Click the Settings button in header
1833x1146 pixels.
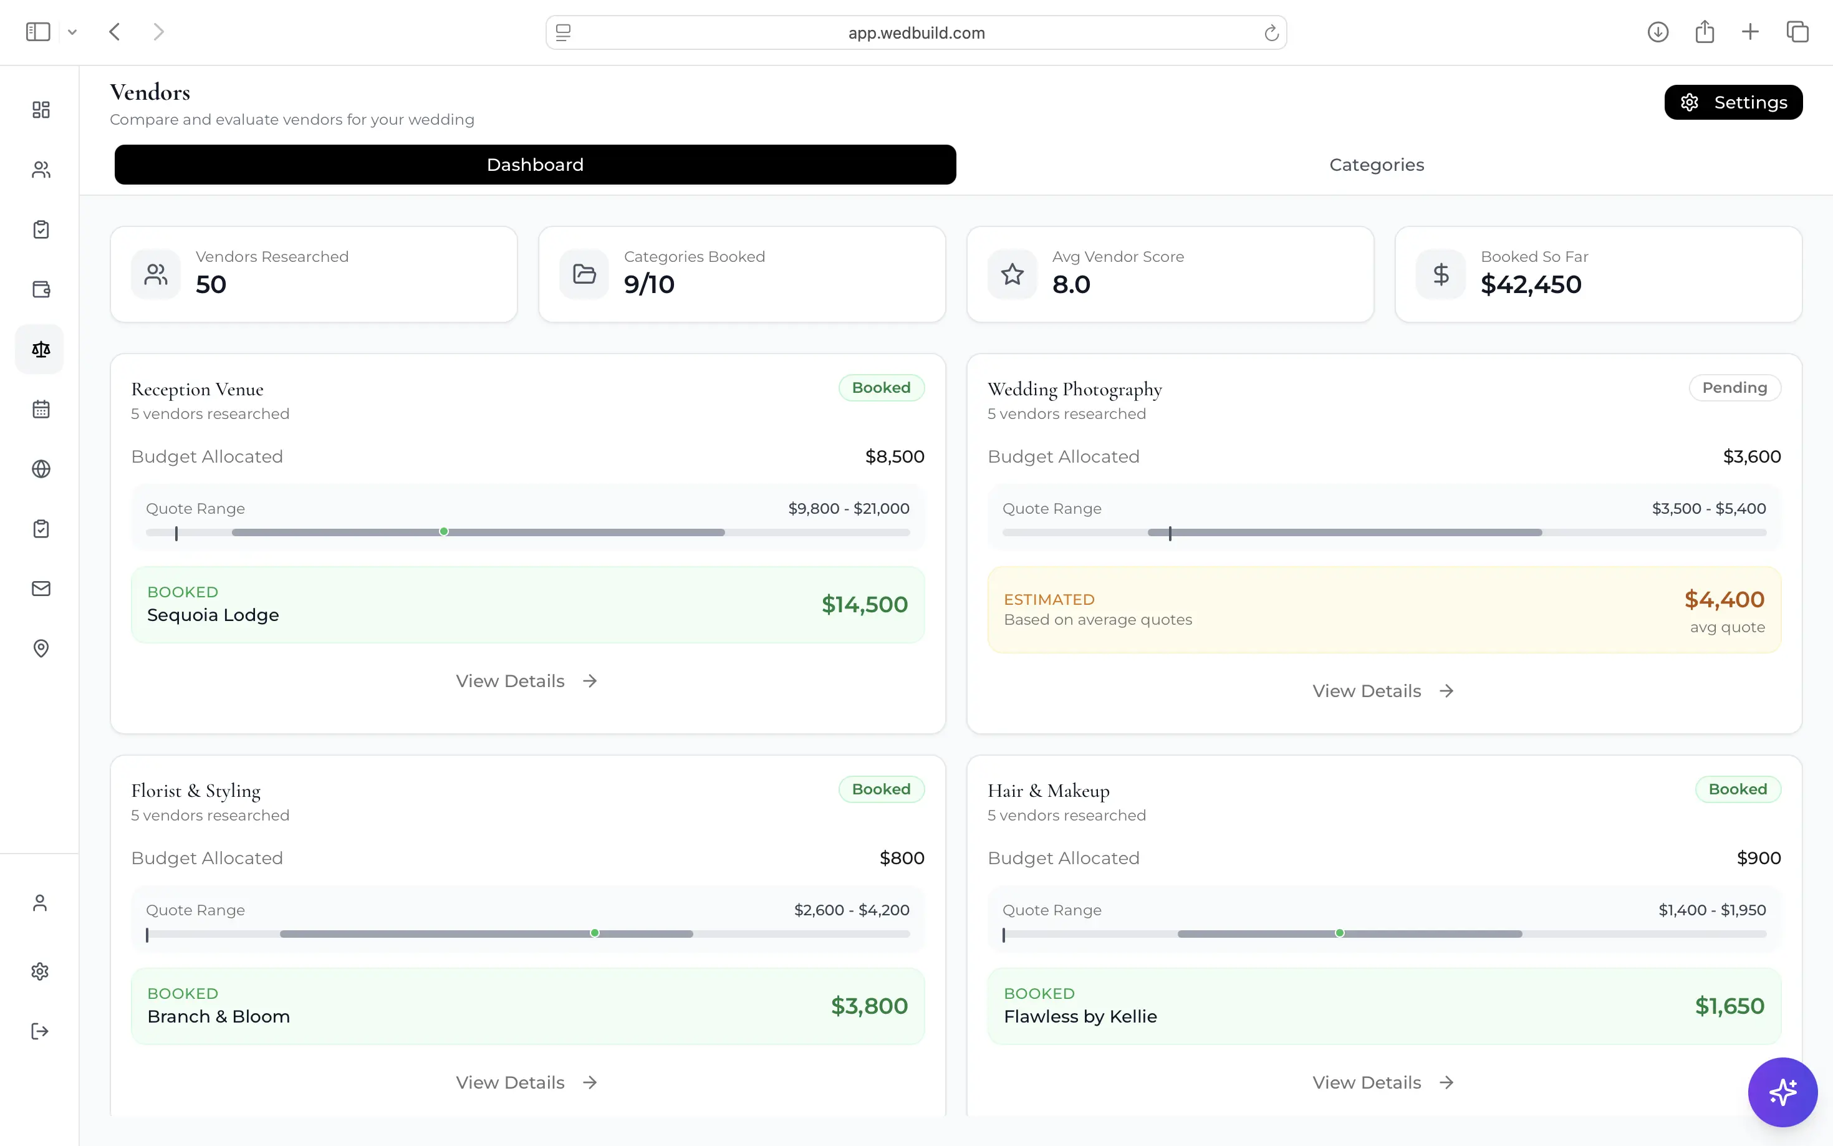pyautogui.click(x=1733, y=102)
